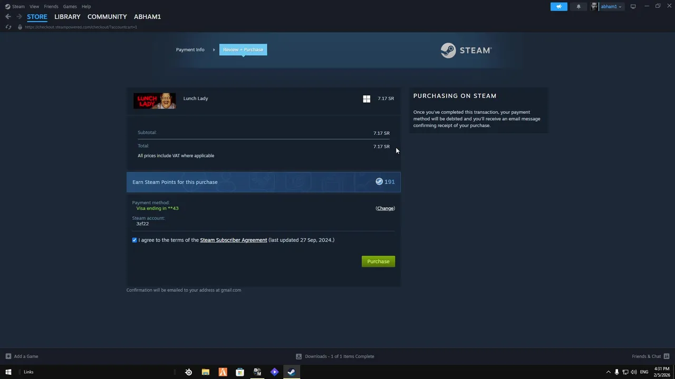Switch to the LIBRARY tab
Screen dimensions: 675x379
point(67,17)
